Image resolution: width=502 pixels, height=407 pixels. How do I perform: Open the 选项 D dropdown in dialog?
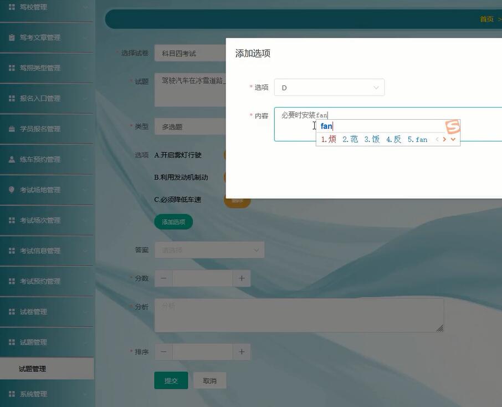(329, 88)
